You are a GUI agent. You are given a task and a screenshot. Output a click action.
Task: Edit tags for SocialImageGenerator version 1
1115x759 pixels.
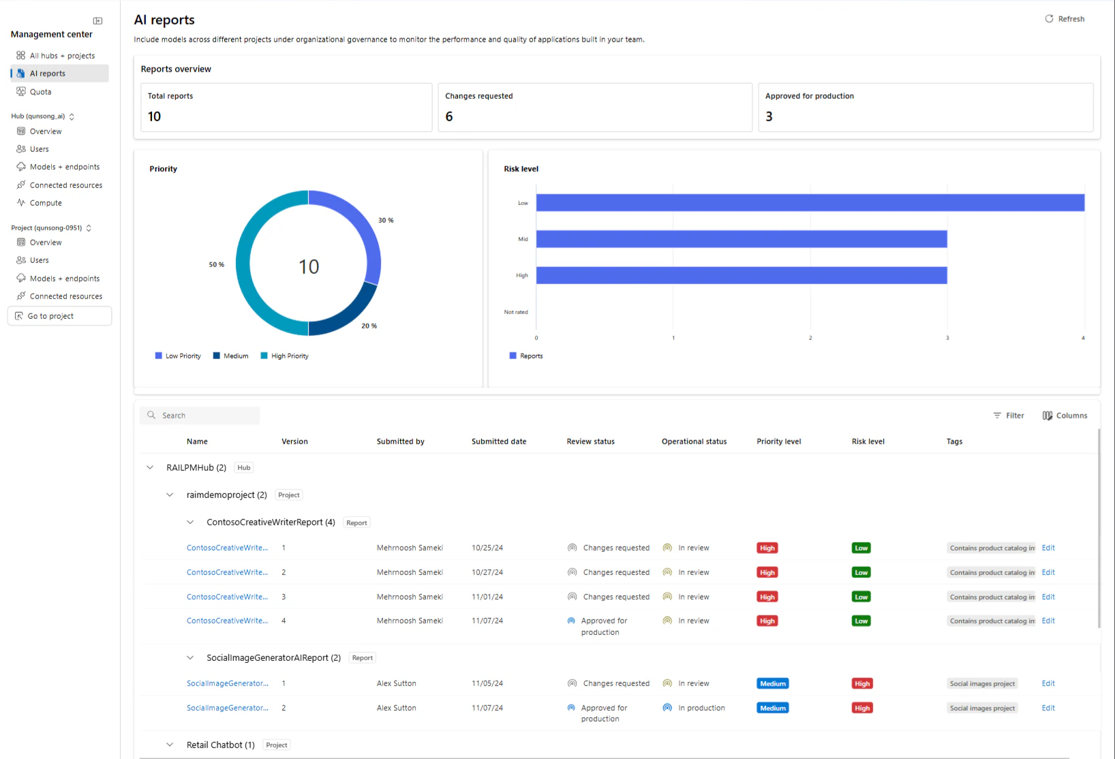click(x=1048, y=683)
